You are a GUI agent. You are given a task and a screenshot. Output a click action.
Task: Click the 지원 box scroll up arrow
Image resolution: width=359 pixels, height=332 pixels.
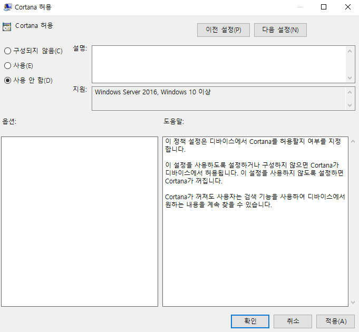350,92
